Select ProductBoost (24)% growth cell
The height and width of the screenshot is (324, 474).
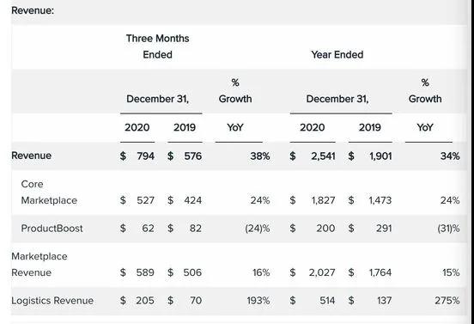258,229
